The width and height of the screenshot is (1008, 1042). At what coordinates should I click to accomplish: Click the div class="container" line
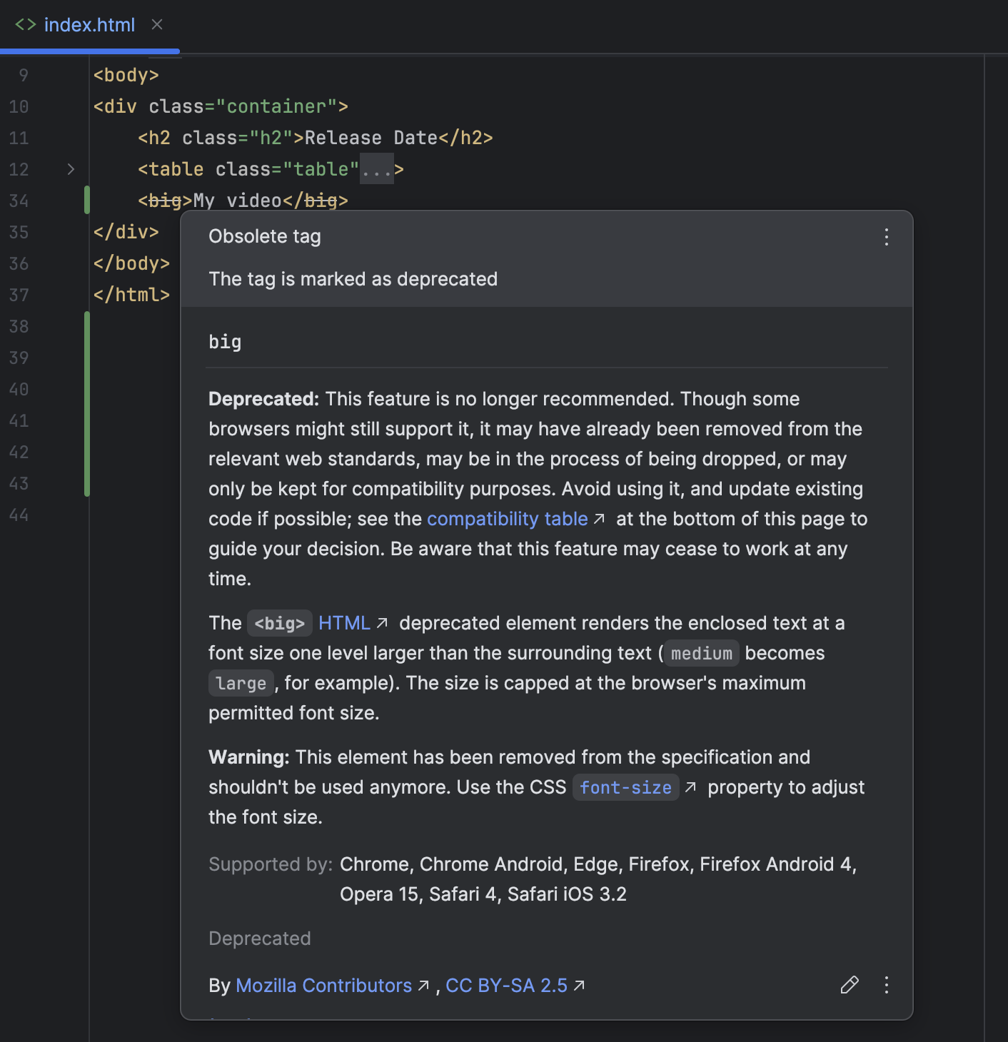click(221, 106)
